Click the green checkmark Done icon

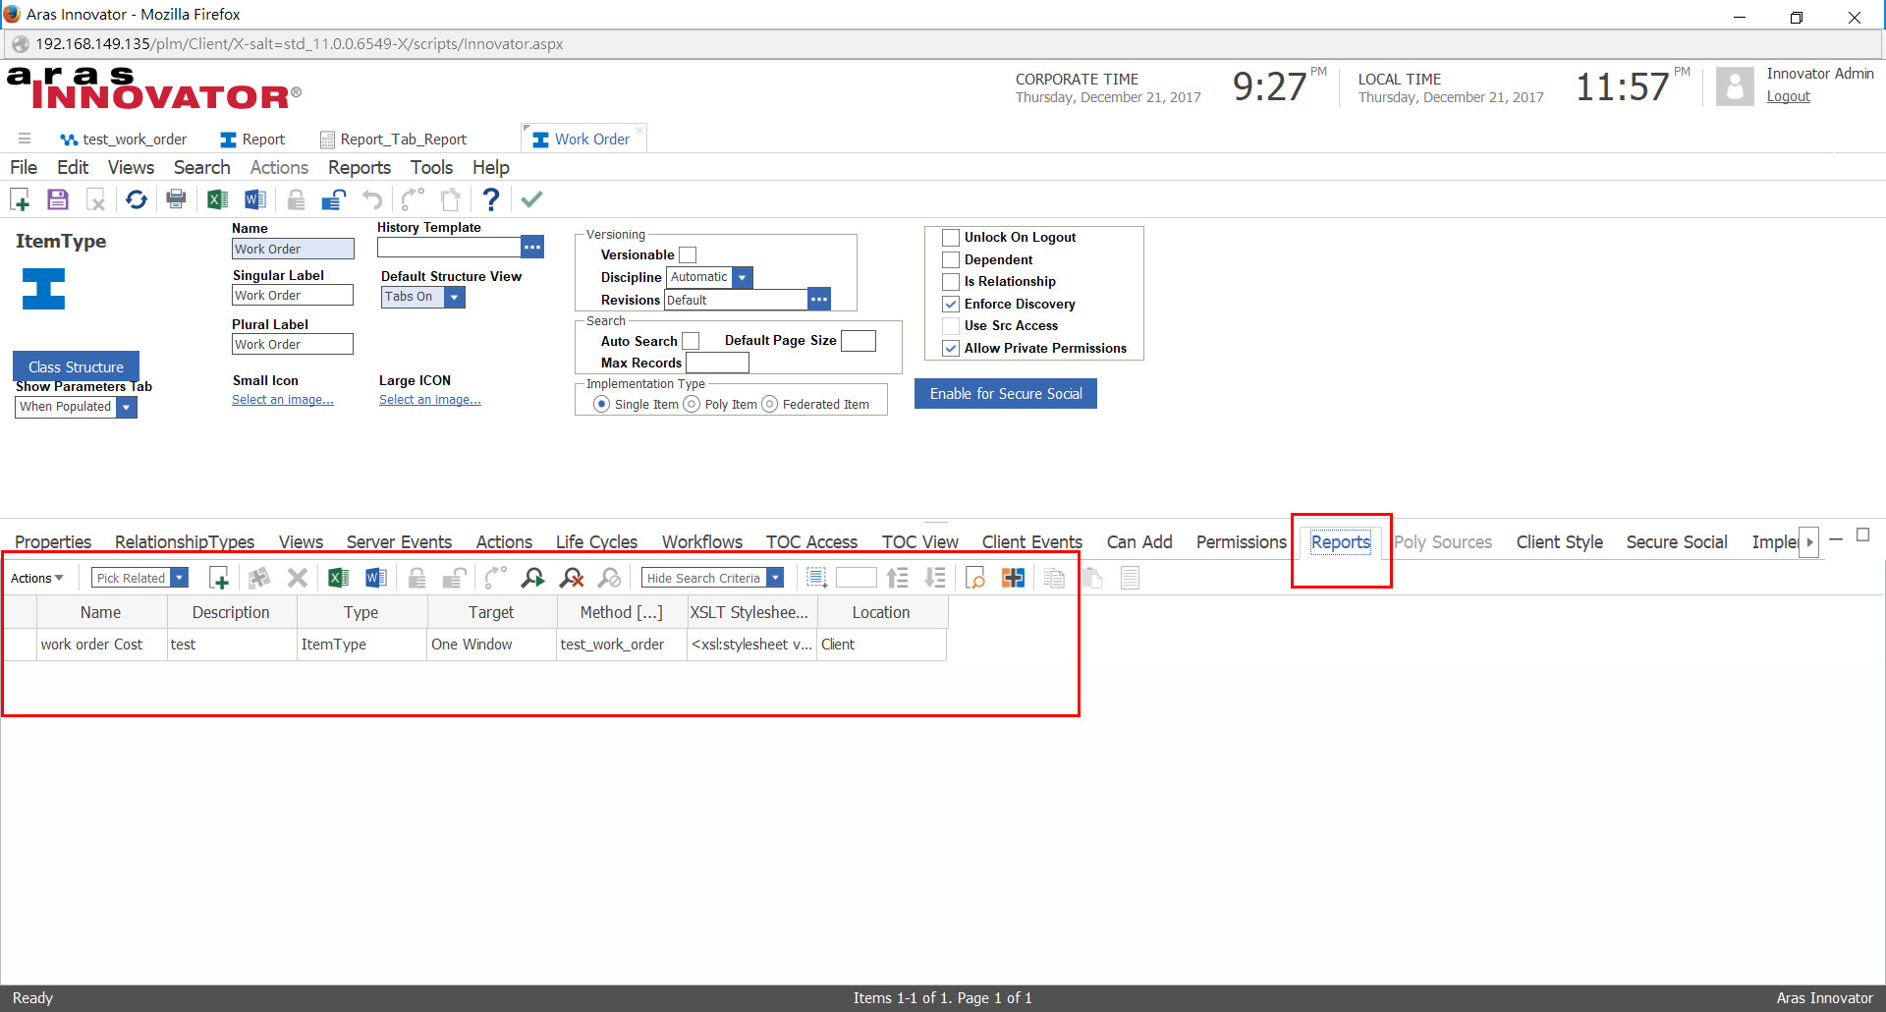pos(531,199)
